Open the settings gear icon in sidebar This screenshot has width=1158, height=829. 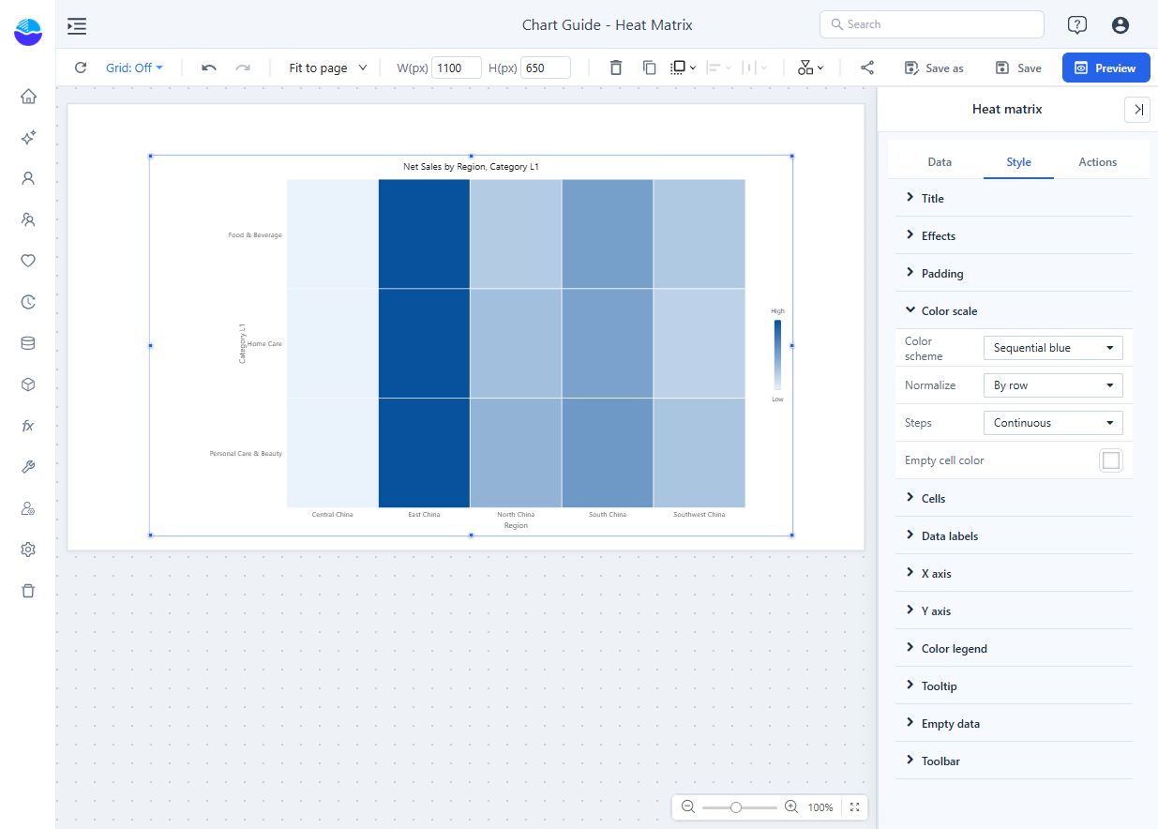[28, 550]
